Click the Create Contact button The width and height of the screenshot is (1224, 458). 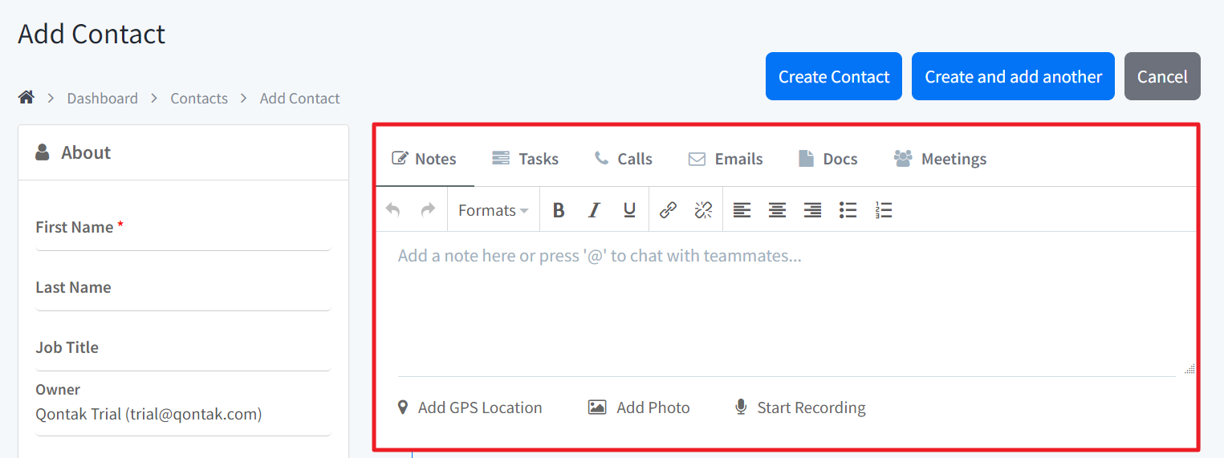click(x=834, y=76)
